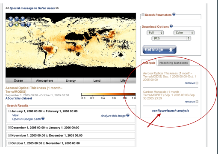Click 'September 1, 2005 00:00 - October 1, 2005 00:00' text
This screenshot has width=218, height=154.
[x=37, y=95]
